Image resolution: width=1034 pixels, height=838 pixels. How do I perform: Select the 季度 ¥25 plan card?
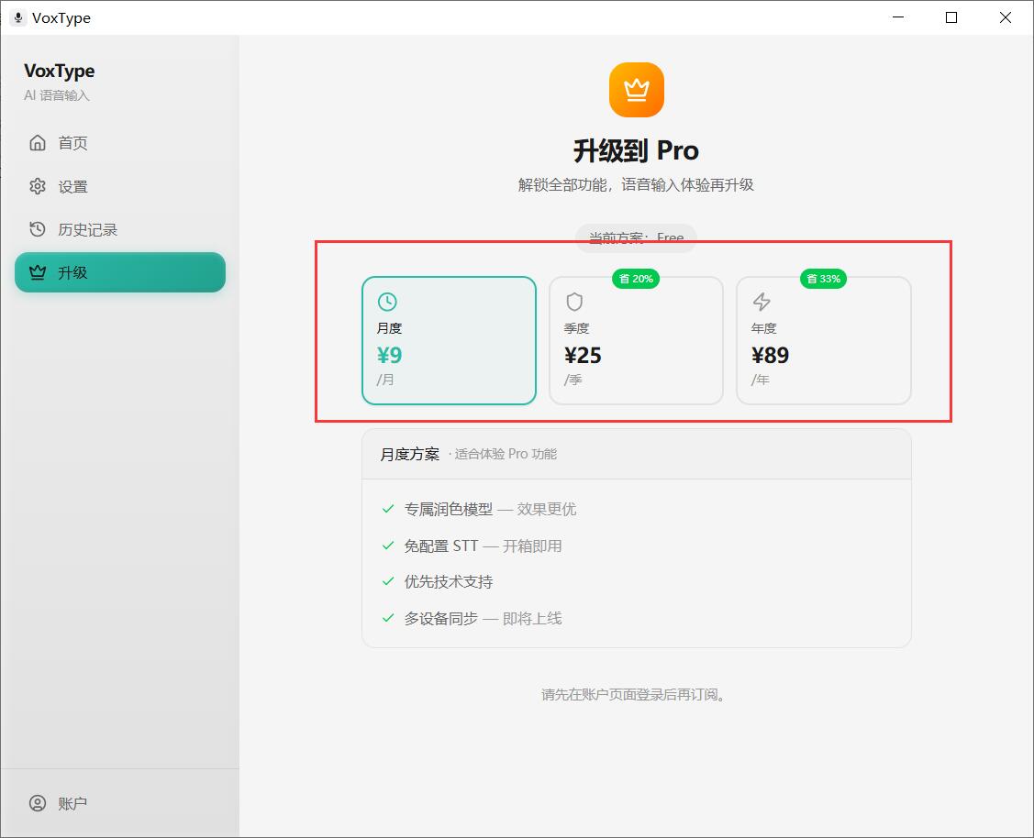[637, 340]
